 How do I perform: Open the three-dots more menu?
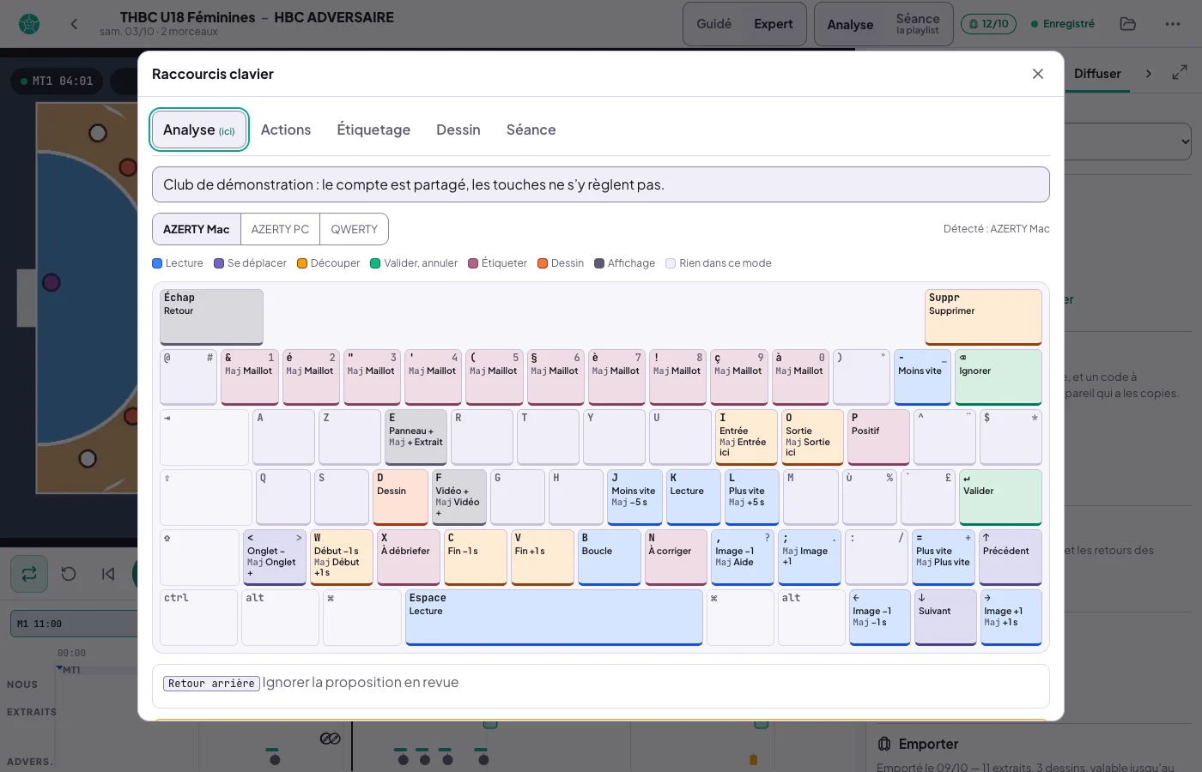click(1173, 24)
